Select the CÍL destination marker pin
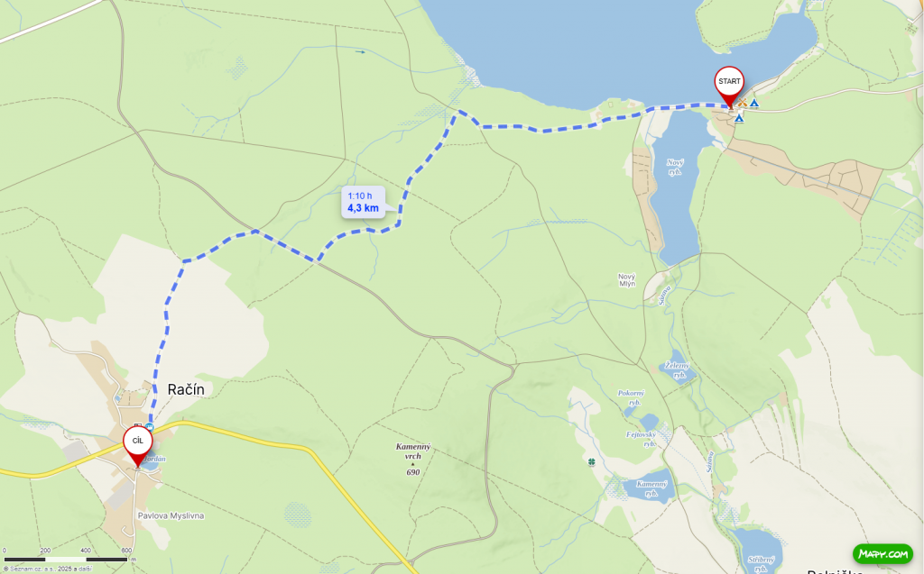The height and width of the screenshot is (574, 924). click(x=137, y=446)
